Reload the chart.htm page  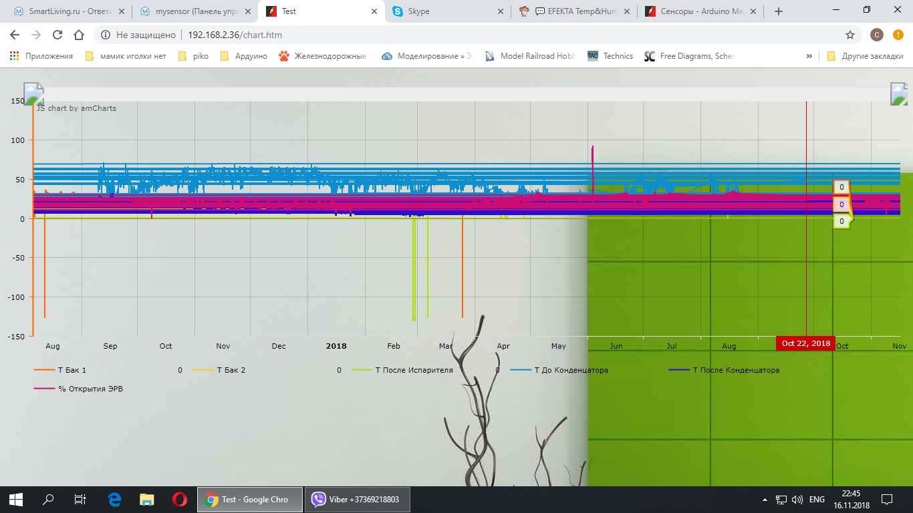pyautogui.click(x=57, y=35)
